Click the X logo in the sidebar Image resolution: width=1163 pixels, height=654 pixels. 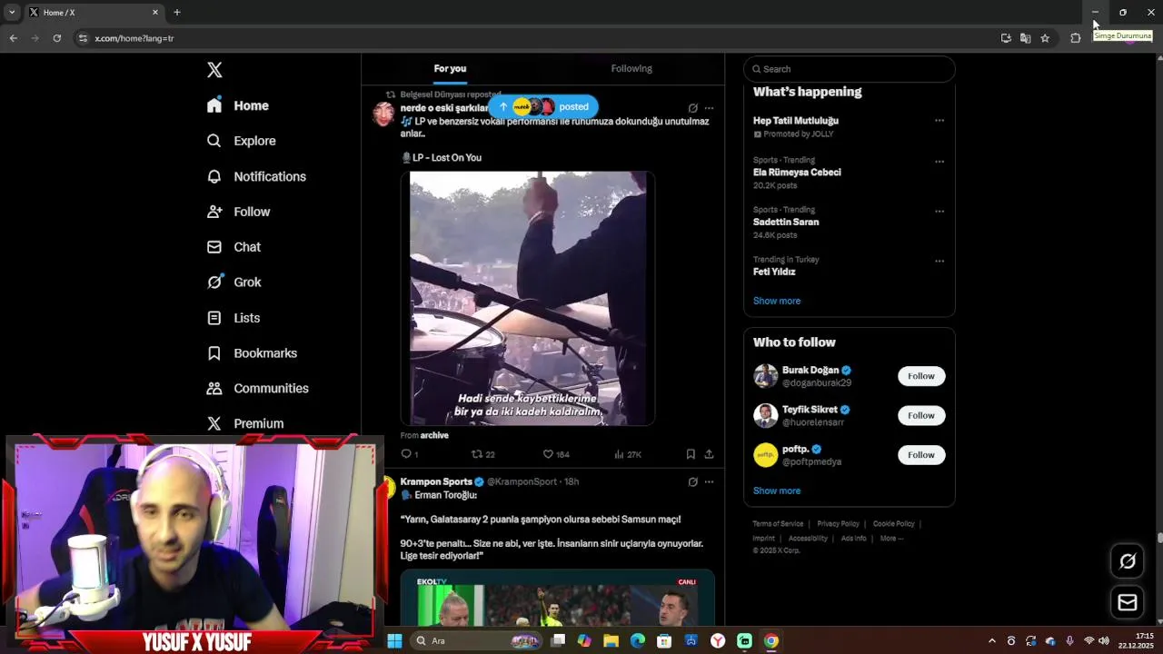214,70
